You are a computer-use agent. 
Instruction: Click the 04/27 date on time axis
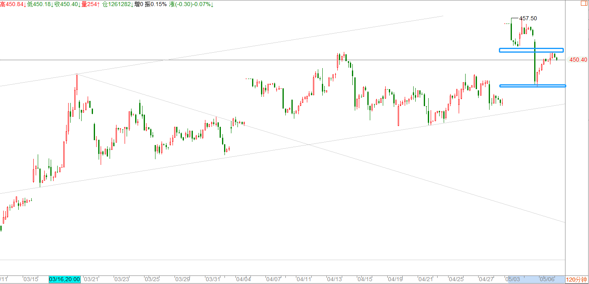486,280
